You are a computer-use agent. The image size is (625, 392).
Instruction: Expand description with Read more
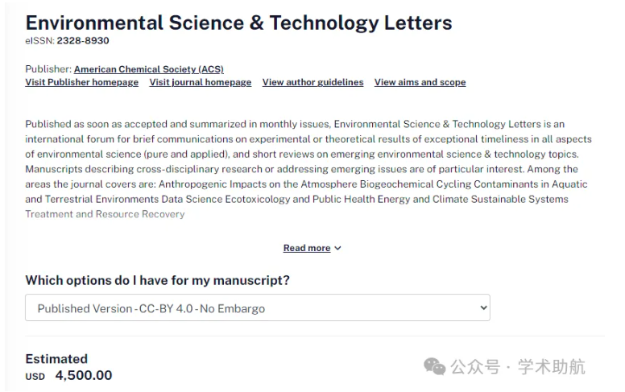pyautogui.click(x=307, y=248)
